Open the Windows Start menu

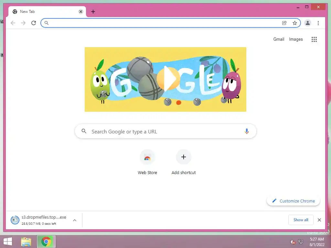point(8,242)
